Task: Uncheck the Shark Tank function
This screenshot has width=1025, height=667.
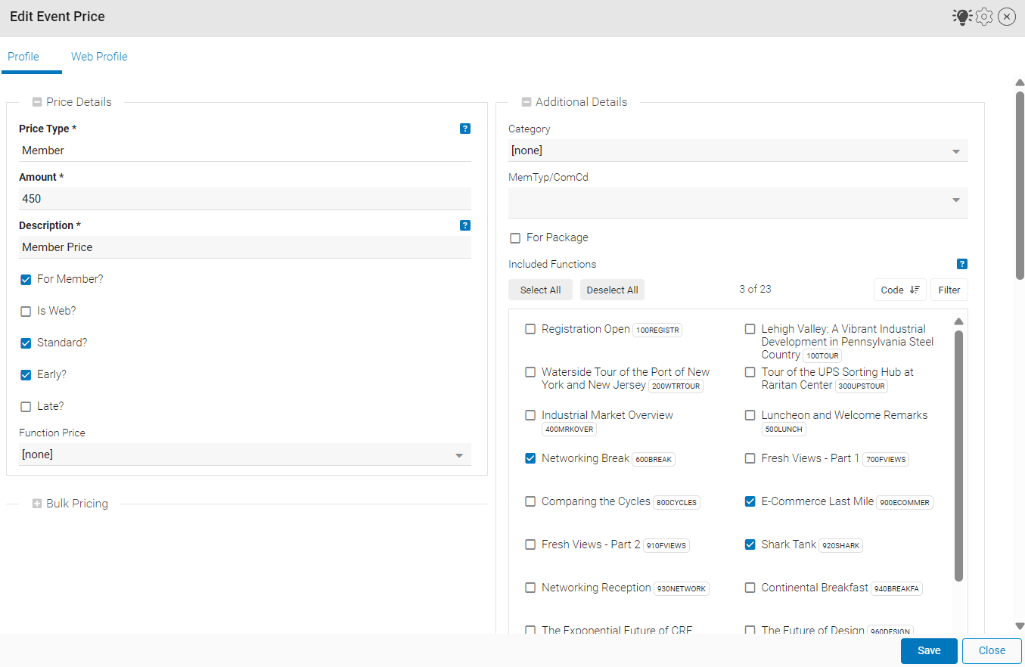Action: coord(750,544)
